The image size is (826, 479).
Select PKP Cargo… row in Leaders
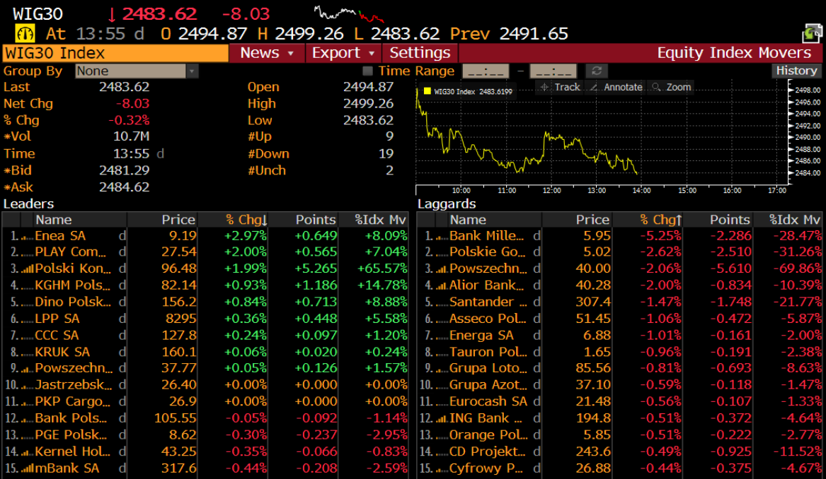[x=205, y=402]
